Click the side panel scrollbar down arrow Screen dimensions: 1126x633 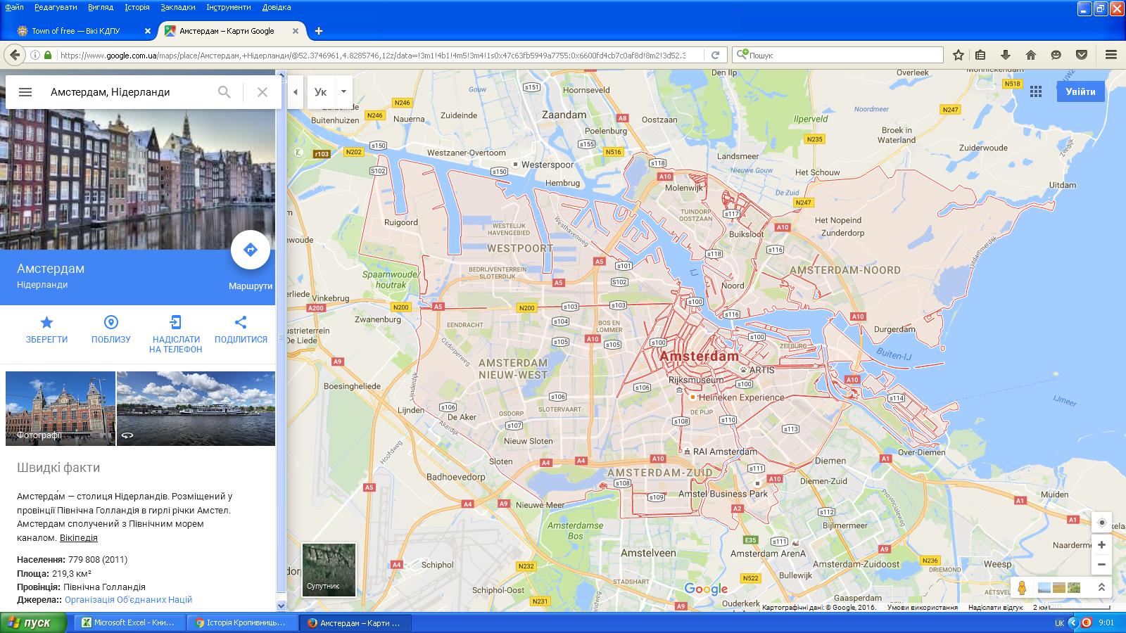[281, 606]
